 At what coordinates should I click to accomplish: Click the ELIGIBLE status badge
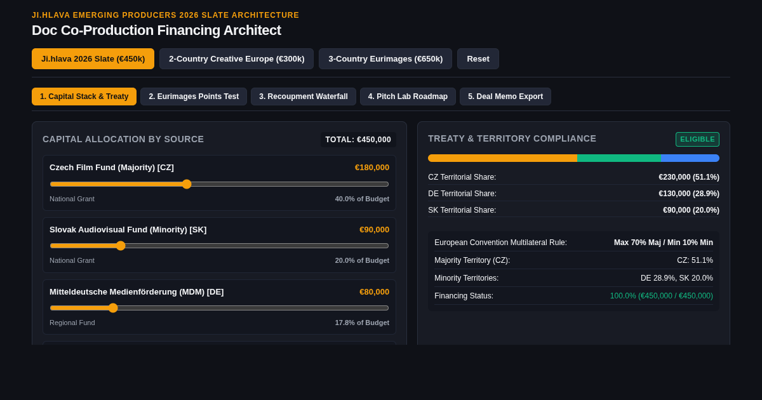tap(697, 139)
